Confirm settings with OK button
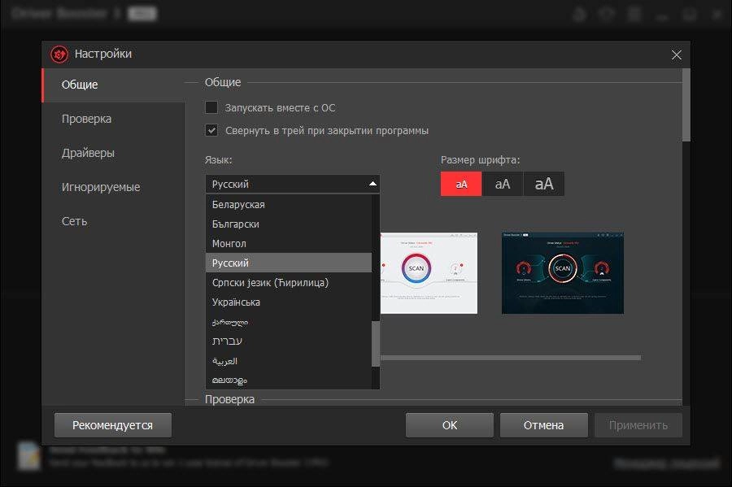Screen dimensions: 732x487 coord(450,425)
